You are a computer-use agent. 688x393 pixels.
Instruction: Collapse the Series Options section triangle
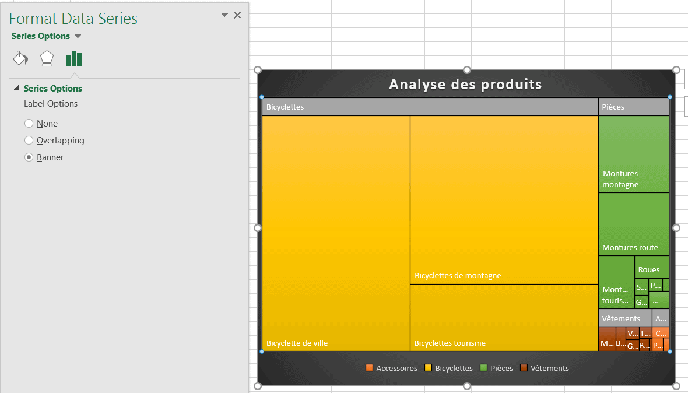(16, 89)
